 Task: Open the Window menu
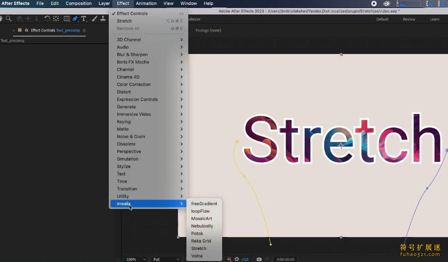[188, 3]
